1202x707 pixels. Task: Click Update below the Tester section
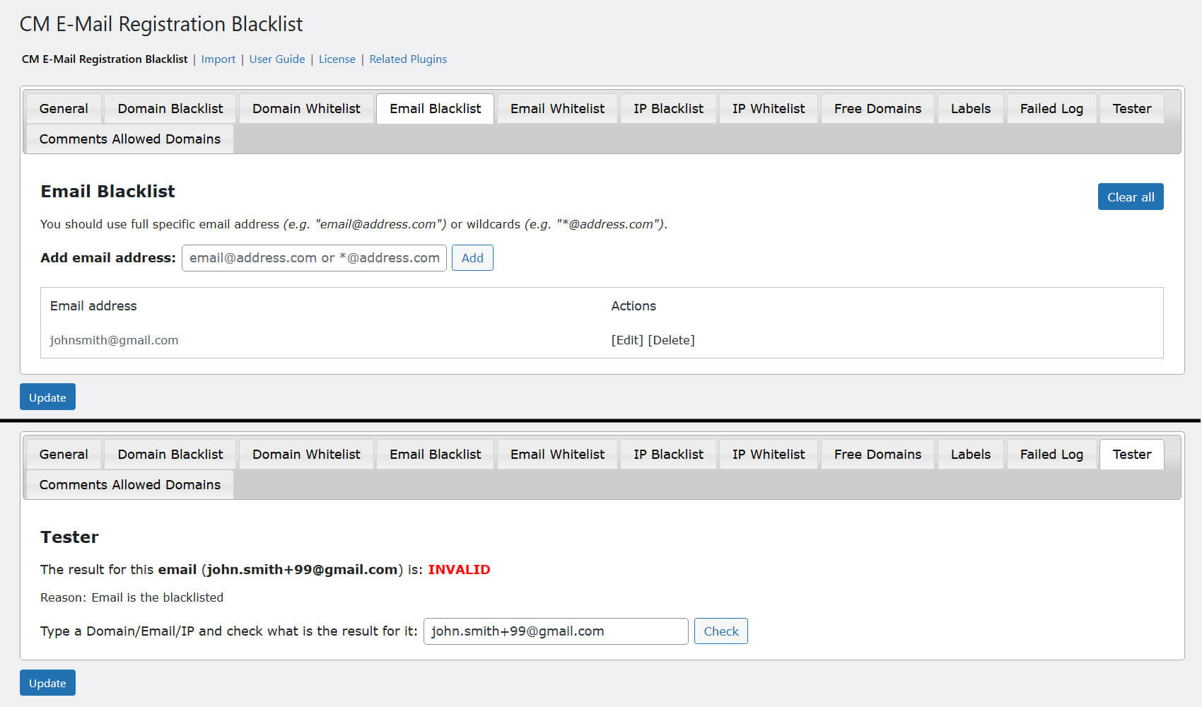(47, 683)
